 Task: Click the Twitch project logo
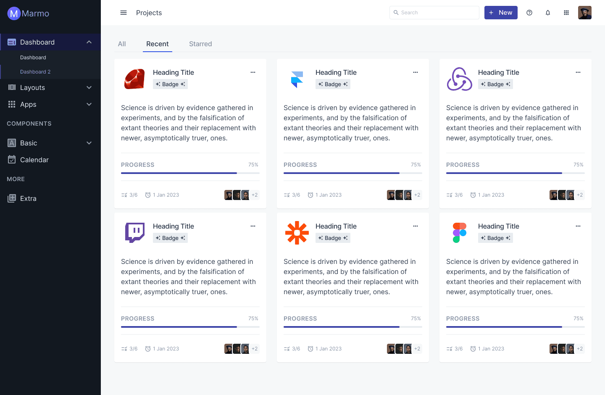click(134, 233)
